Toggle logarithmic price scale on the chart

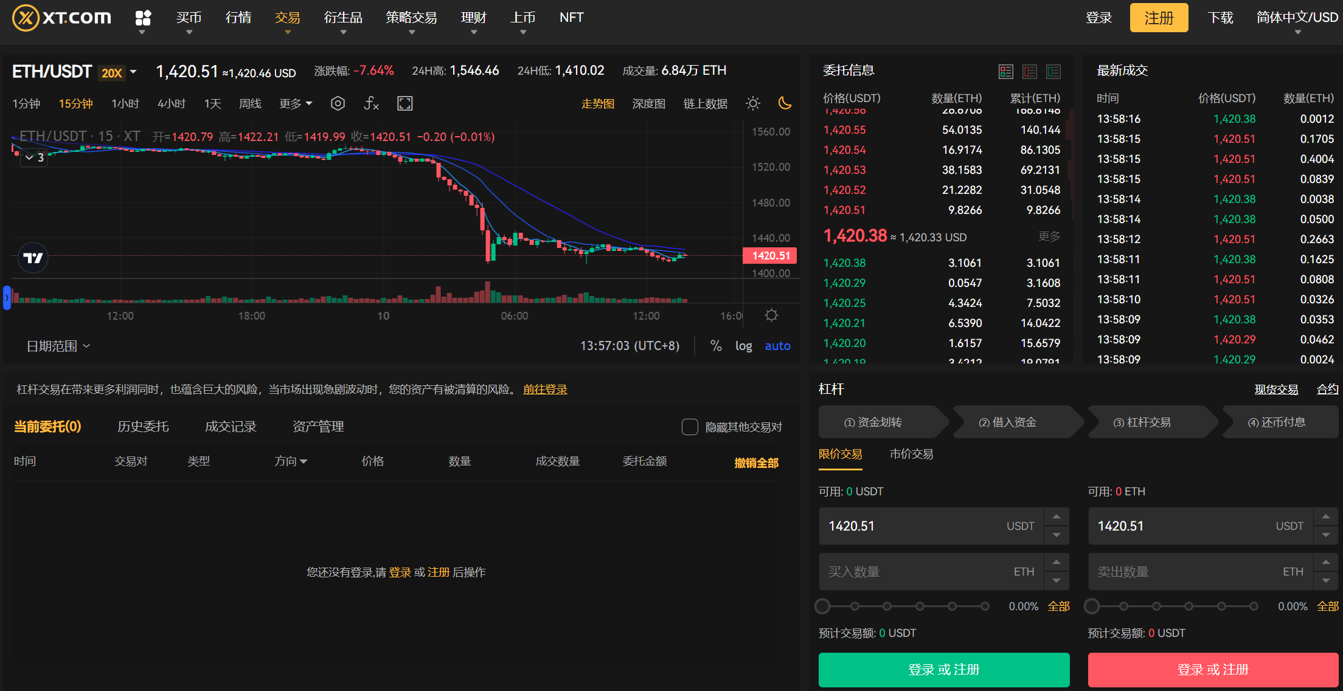click(x=744, y=345)
